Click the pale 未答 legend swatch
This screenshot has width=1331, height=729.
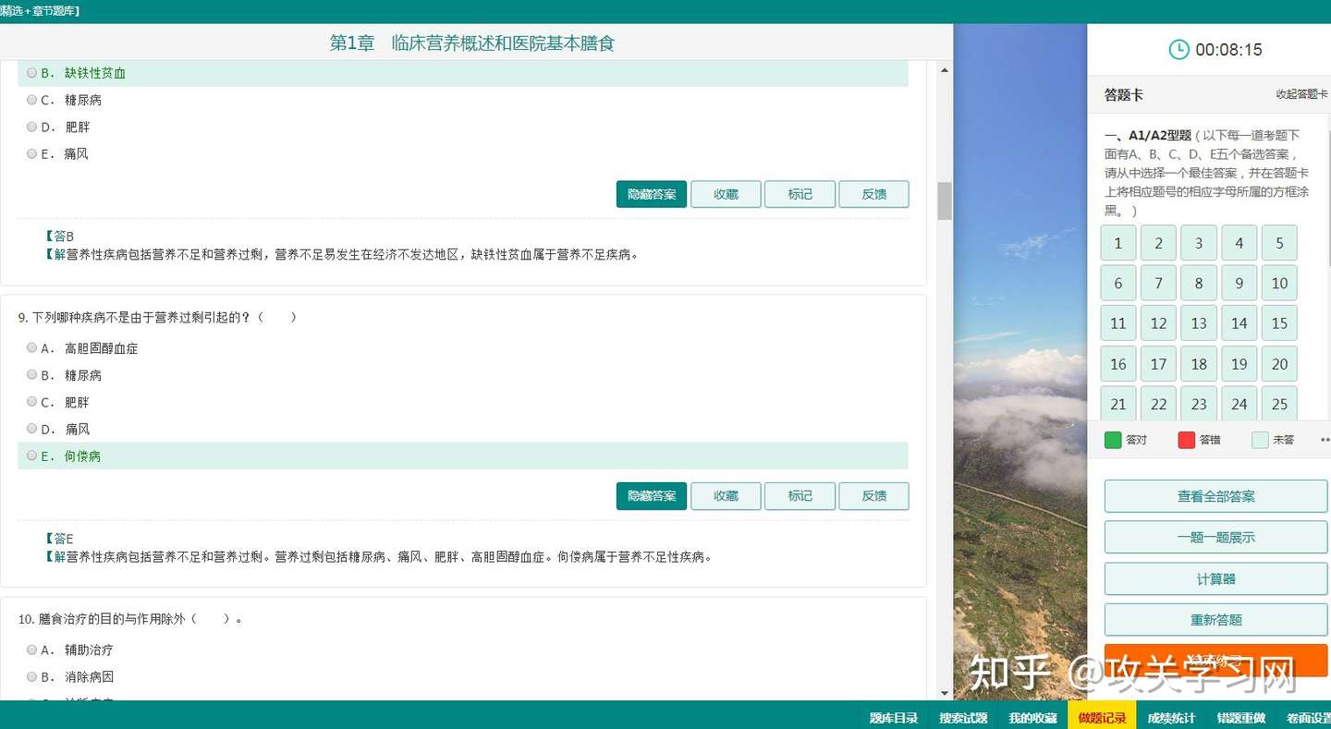coord(1260,440)
